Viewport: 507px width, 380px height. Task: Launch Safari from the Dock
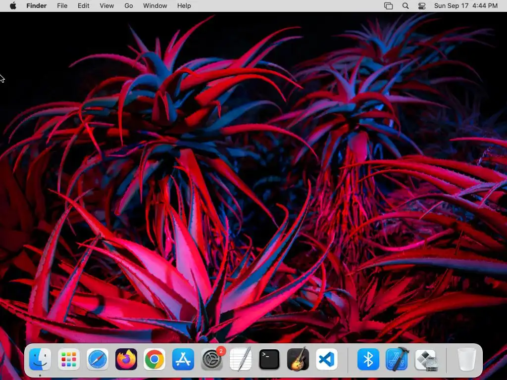[98, 359]
